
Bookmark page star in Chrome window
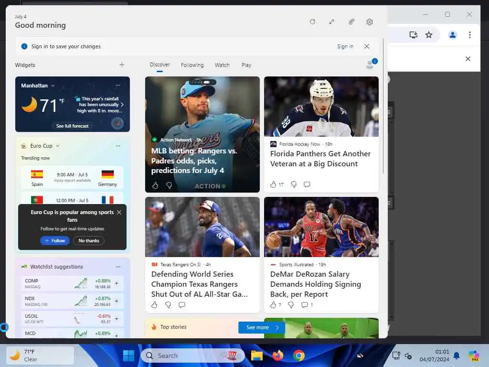(429, 34)
